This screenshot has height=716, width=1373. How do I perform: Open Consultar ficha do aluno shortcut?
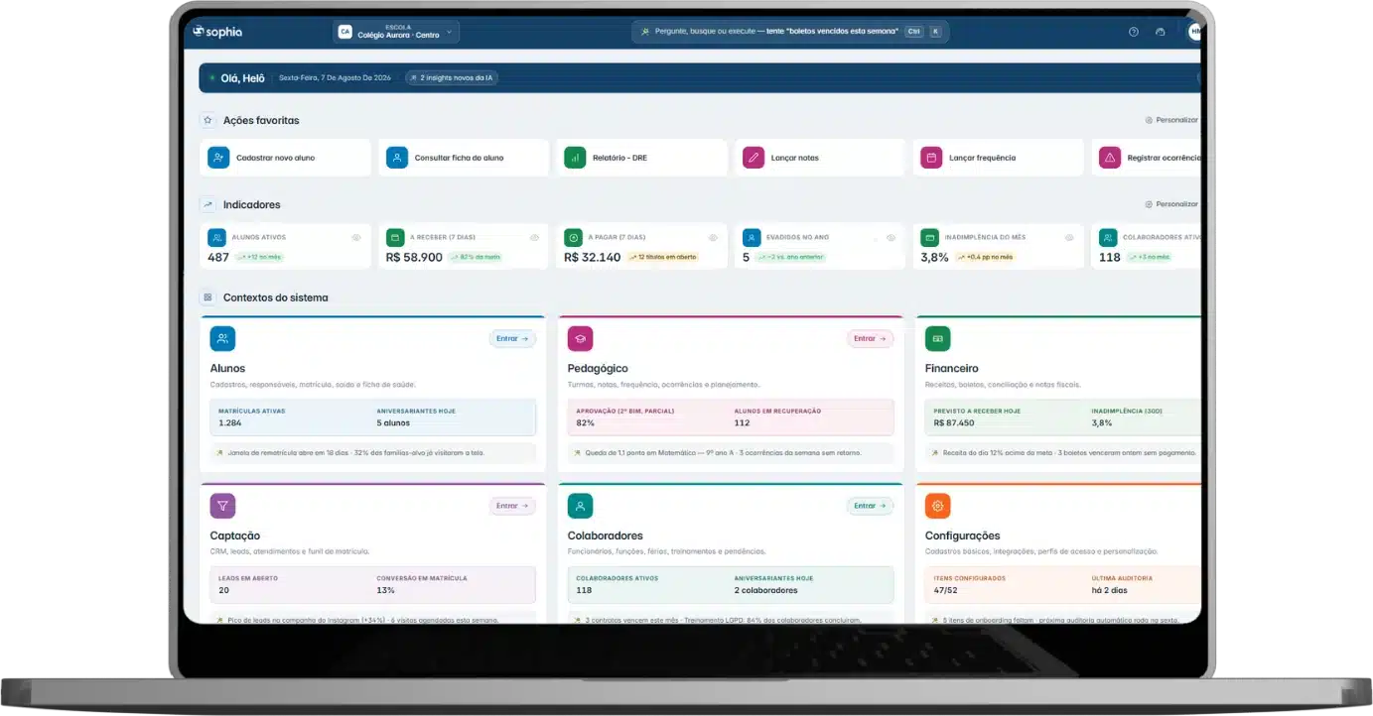point(464,158)
